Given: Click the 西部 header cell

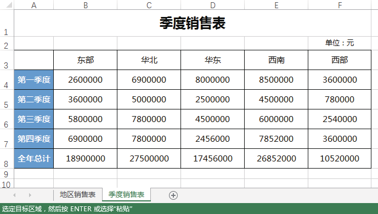Looking at the screenshot, I should (340, 60).
